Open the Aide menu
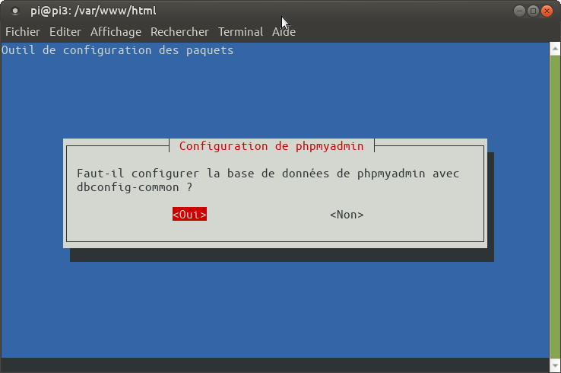Image resolution: width=561 pixels, height=373 pixels. pos(284,32)
